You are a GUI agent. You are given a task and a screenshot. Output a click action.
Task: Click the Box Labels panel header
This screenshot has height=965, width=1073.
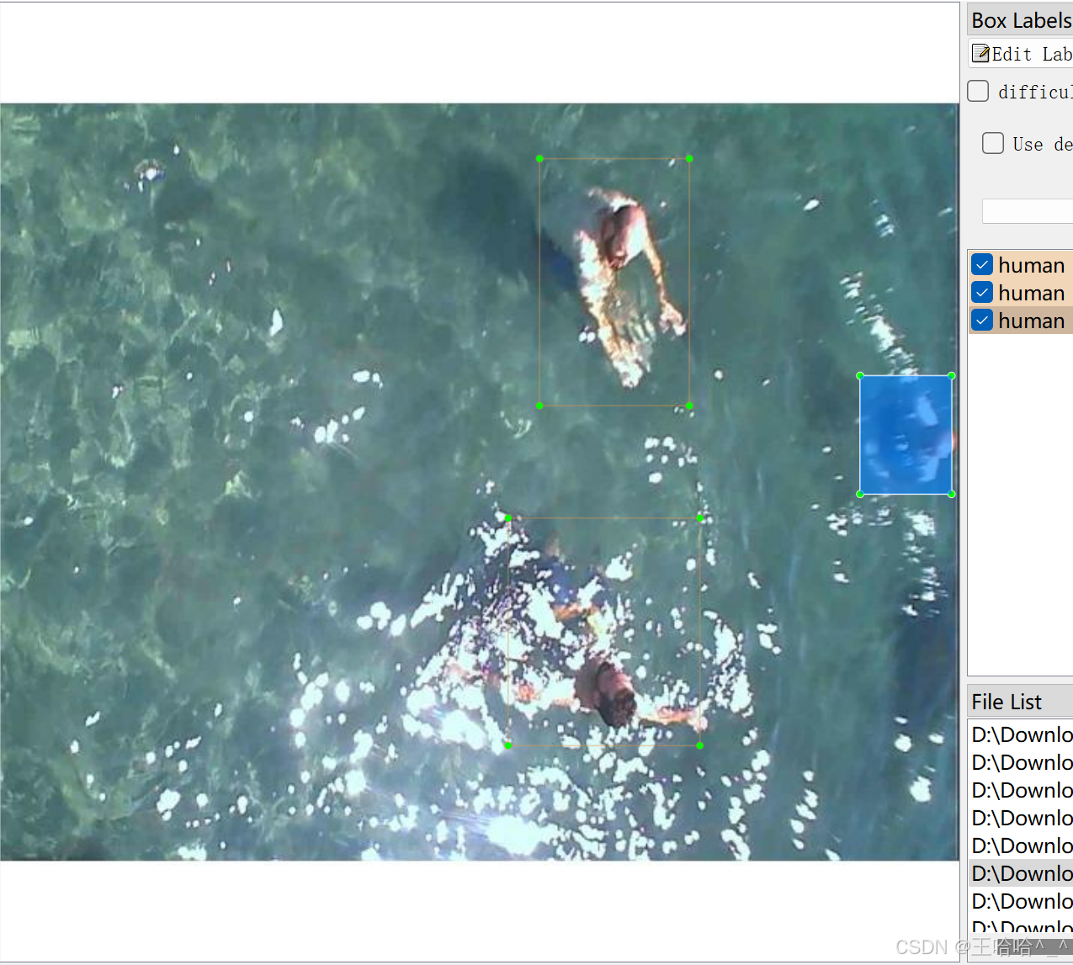[x=1020, y=20]
